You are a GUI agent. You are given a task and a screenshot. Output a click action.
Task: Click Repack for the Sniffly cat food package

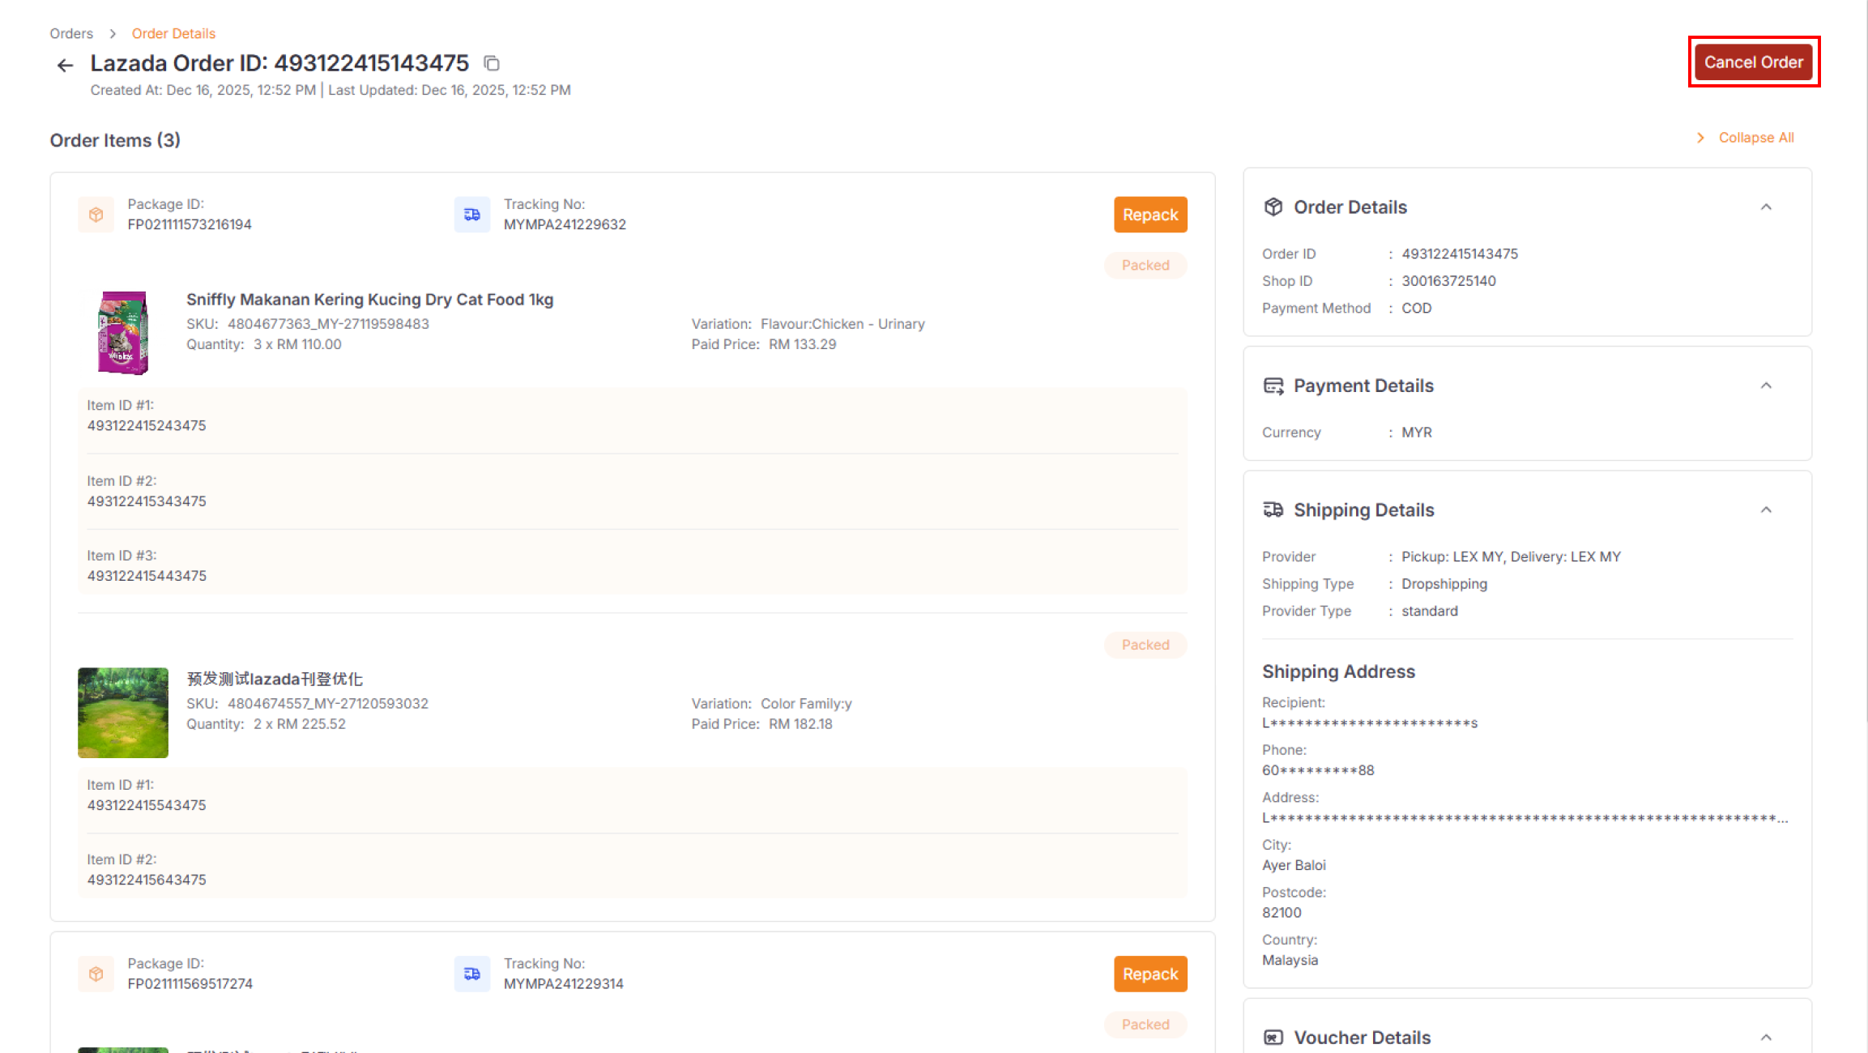pyautogui.click(x=1150, y=214)
